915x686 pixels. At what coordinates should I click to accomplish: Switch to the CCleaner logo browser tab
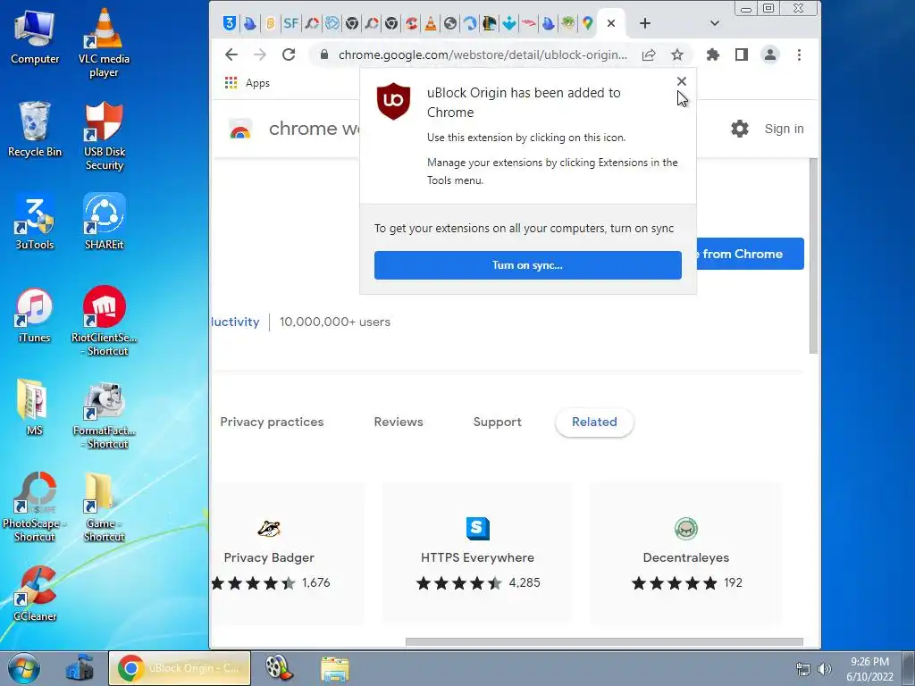(x=411, y=23)
